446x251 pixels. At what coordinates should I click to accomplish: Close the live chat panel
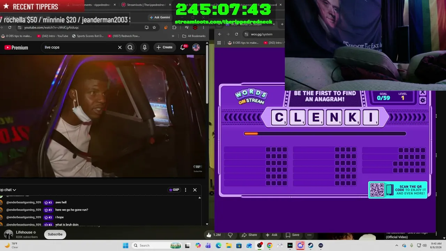pos(195,190)
